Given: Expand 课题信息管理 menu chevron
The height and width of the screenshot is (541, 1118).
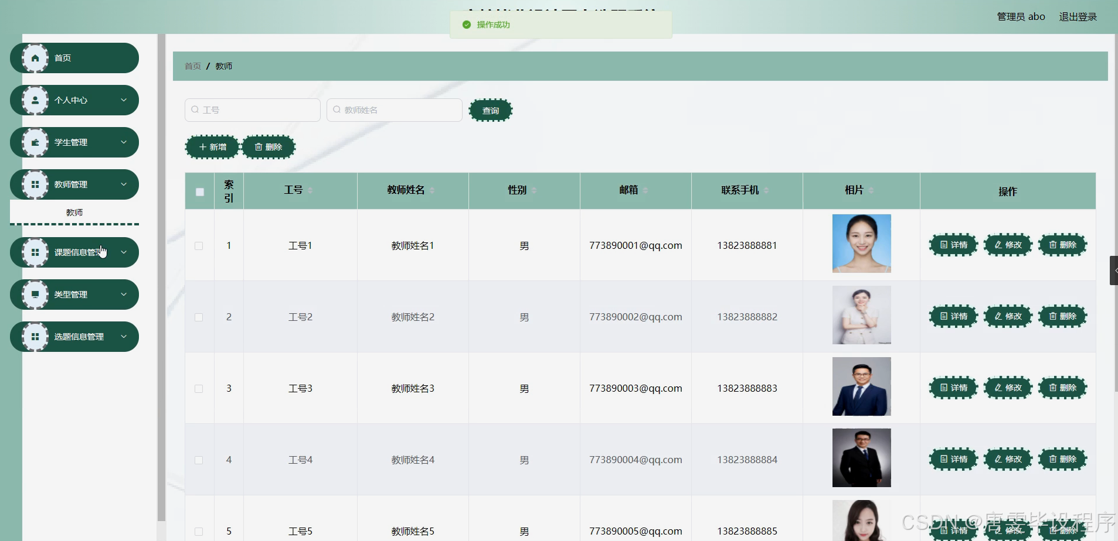Looking at the screenshot, I should pyautogui.click(x=124, y=252).
